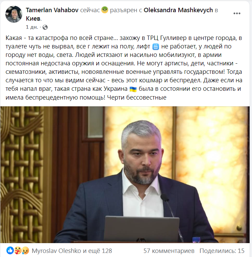Click the '1 дн.' post timestamp
This screenshot has height=257, width=252.
click(32, 27)
